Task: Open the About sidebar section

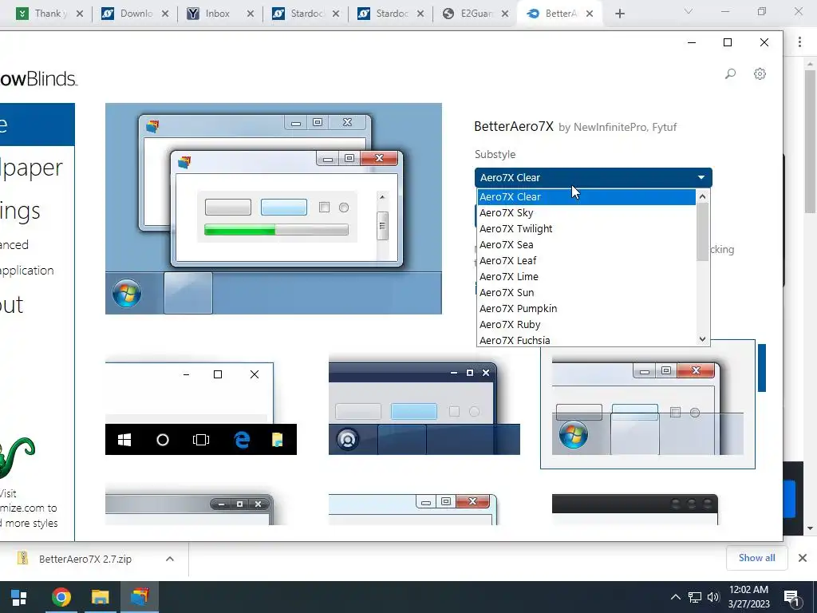Action: click(11, 305)
